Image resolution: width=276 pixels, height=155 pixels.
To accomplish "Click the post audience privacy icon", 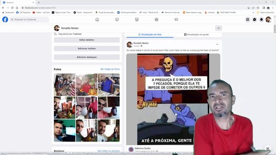I will click(141, 46).
